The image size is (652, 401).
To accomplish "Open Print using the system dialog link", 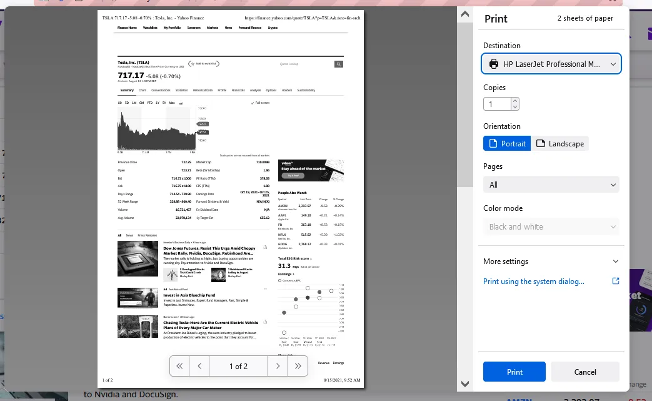I will [533, 282].
